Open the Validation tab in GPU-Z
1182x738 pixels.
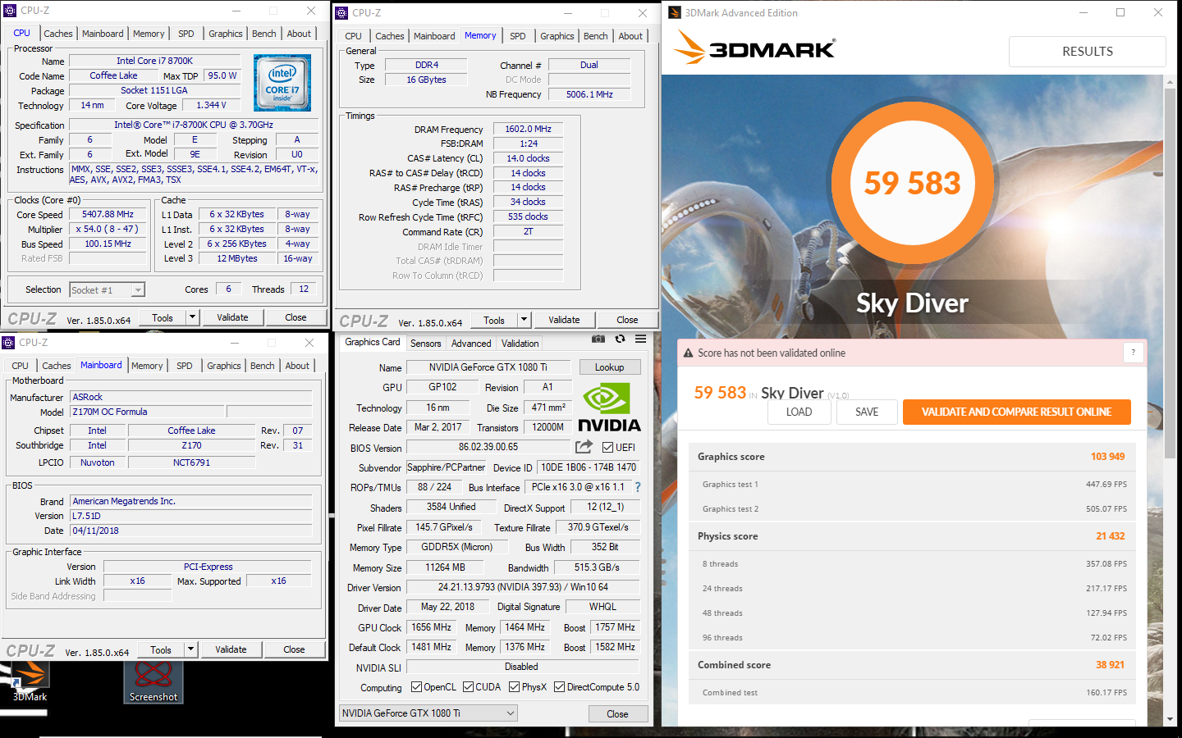point(520,344)
